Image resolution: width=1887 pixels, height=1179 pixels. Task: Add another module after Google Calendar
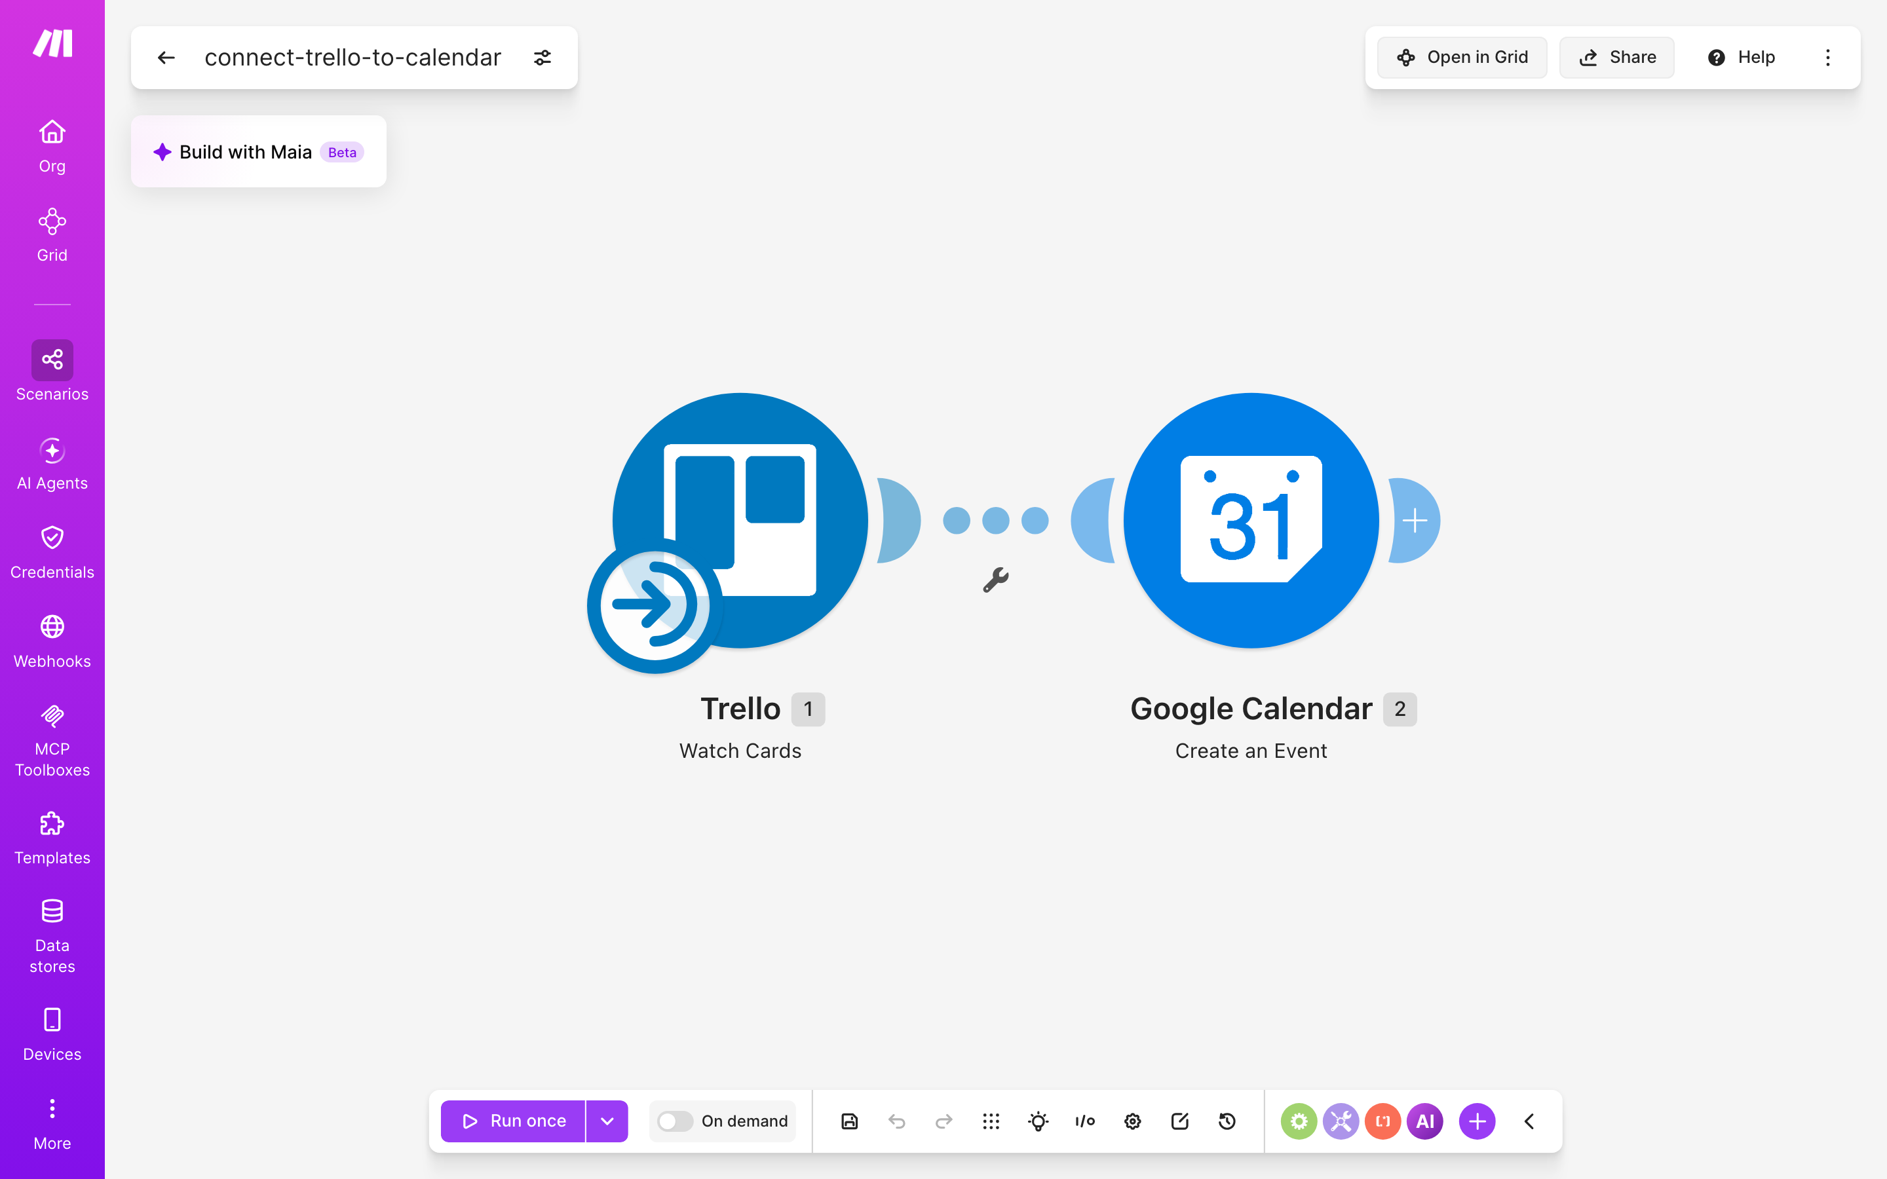[x=1415, y=521]
